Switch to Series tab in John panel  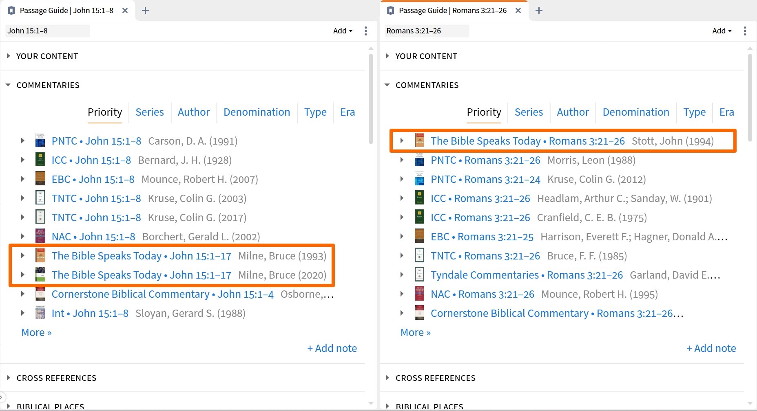point(150,112)
